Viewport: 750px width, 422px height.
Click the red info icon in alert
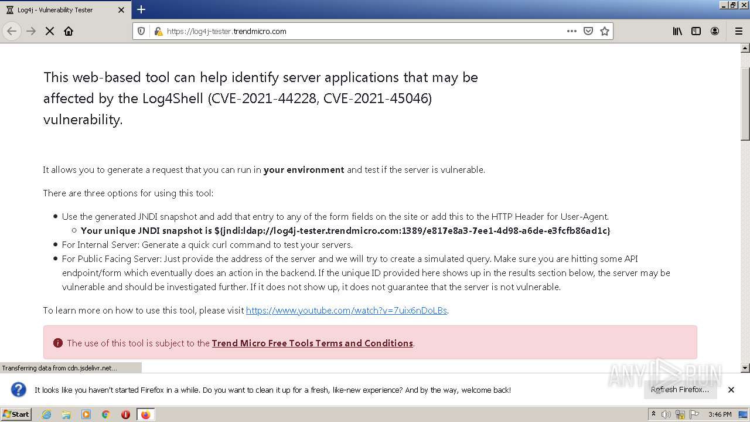pyautogui.click(x=57, y=343)
